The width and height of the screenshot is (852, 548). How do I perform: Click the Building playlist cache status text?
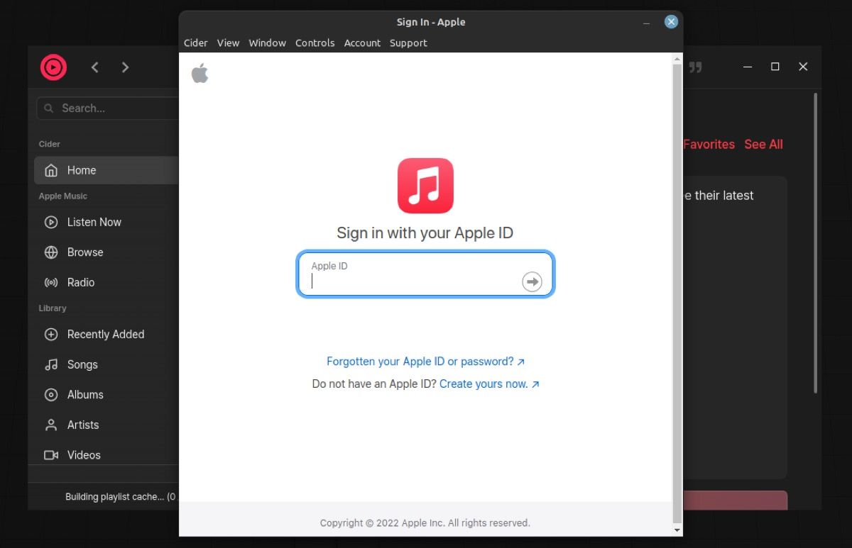[x=121, y=497]
